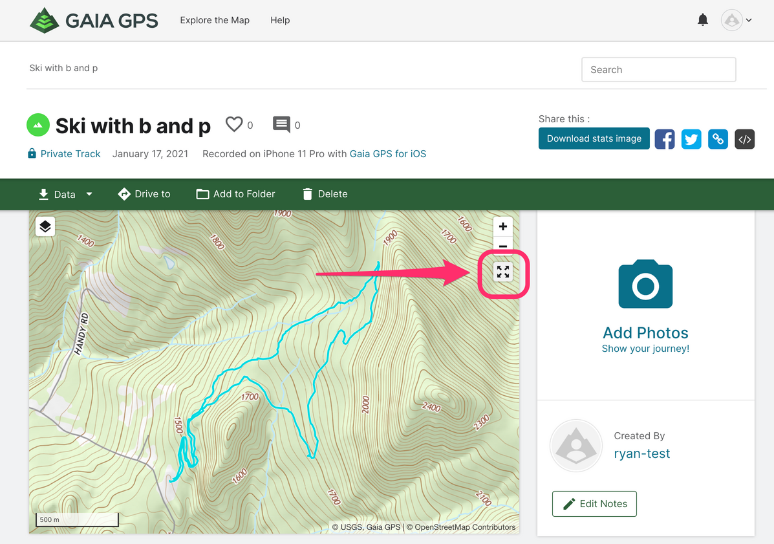
Task: Click Download stats image button
Action: tap(594, 138)
